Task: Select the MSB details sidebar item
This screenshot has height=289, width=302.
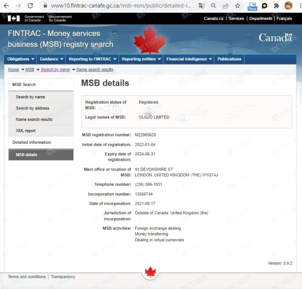Action: pos(41,155)
